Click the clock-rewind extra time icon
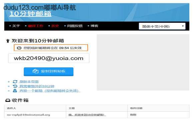193x120 pixels. point(15,86)
